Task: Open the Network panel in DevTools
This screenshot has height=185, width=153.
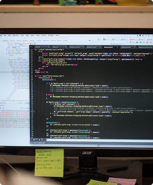Action: [x=25, y=40]
